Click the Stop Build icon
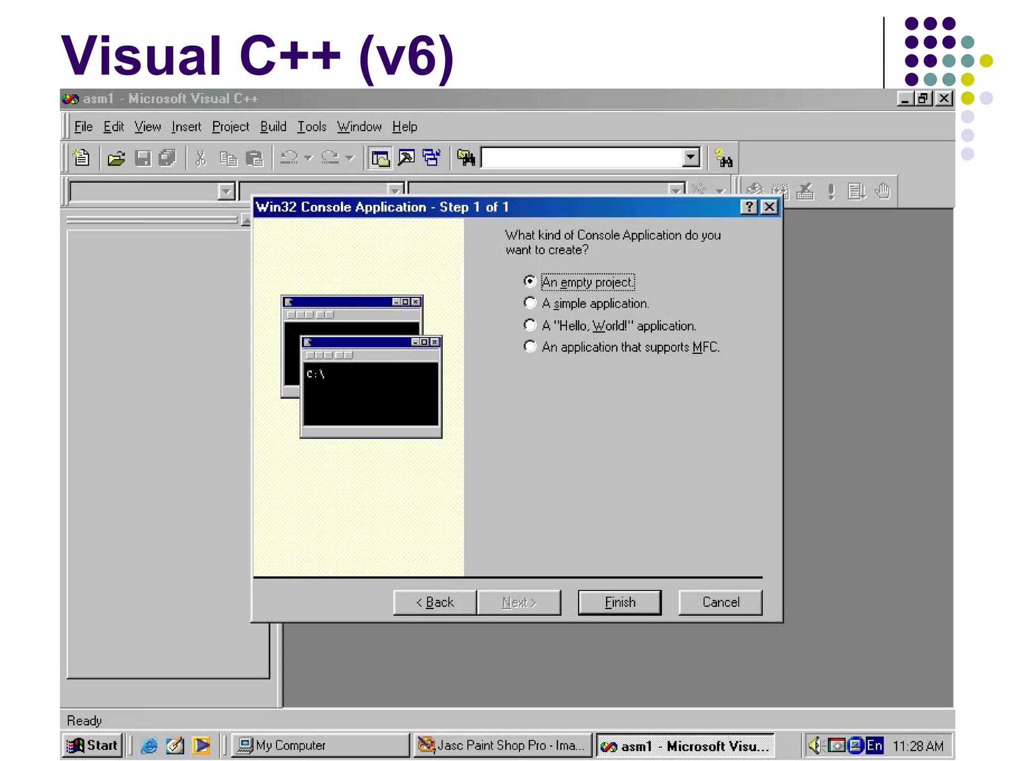The height and width of the screenshot is (761, 1015). pyautogui.click(x=805, y=191)
